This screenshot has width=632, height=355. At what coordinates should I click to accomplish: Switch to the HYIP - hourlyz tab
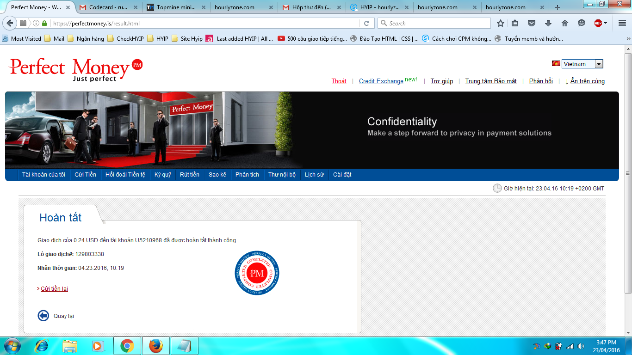[379, 7]
